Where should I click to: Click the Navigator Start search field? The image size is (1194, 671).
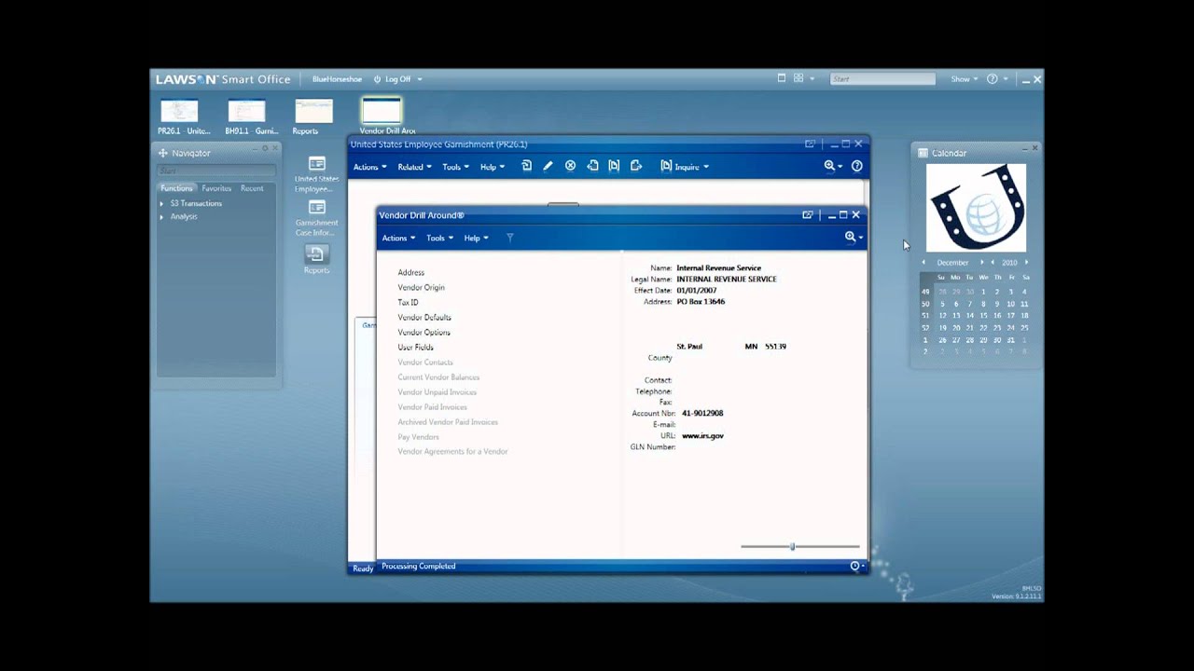click(216, 171)
